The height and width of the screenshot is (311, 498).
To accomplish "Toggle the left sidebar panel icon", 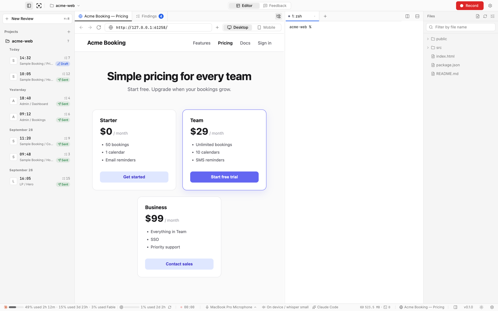I will [x=29, y=6].
